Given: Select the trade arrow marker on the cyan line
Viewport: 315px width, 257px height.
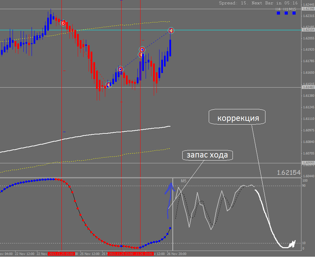Looking at the screenshot, I should click(x=171, y=31).
